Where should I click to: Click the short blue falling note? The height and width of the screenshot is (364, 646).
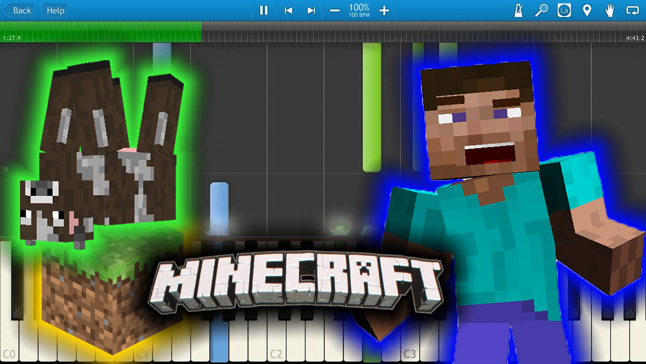pos(219,208)
